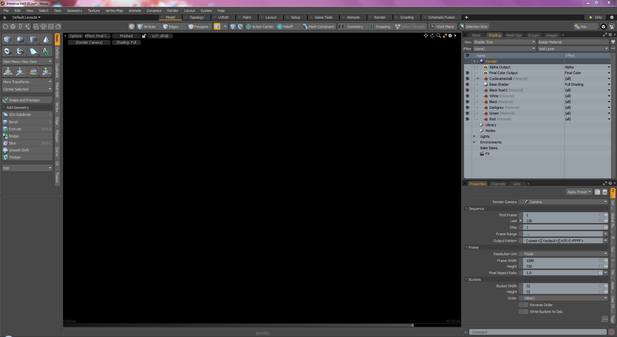Open the bucket Order Hilbert dropdown
This screenshot has width=617, height=337.
click(566, 298)
